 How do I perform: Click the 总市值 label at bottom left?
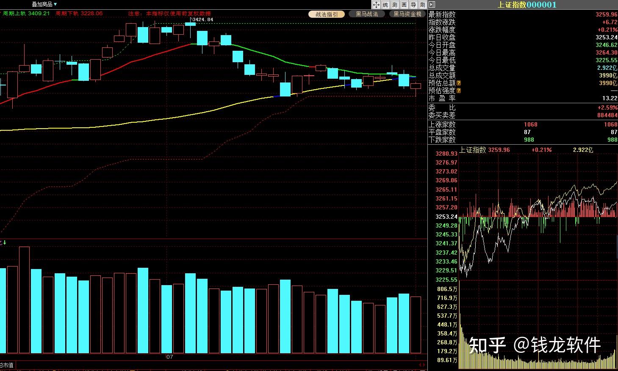(7, 365)
